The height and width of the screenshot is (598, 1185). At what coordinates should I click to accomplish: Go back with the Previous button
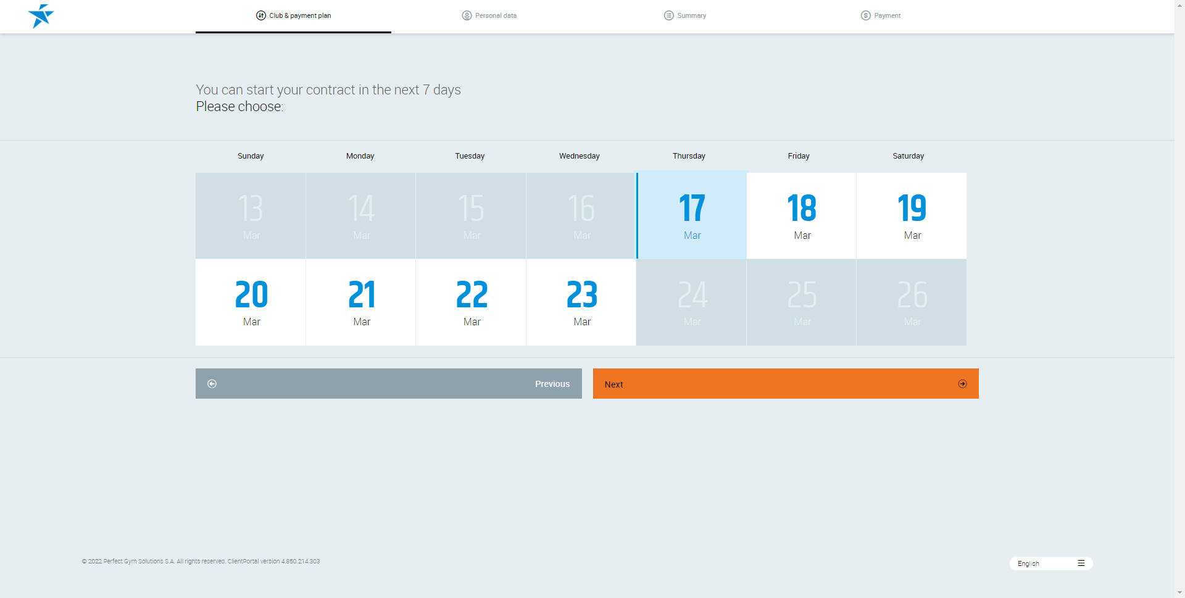pyautogui.click(x=388, y=384)
